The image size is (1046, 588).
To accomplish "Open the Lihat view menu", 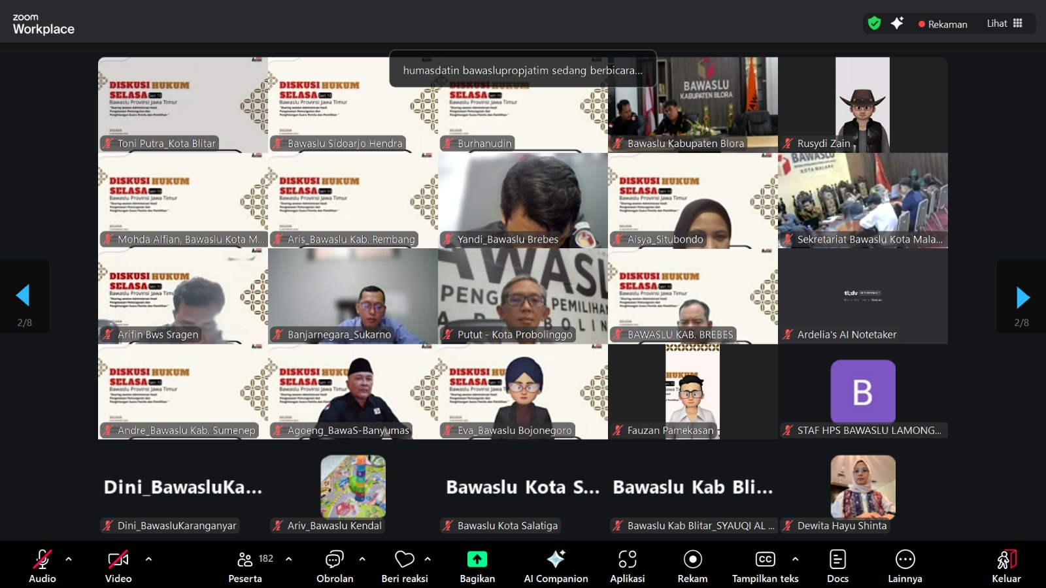I will click(x=996, y=23).
